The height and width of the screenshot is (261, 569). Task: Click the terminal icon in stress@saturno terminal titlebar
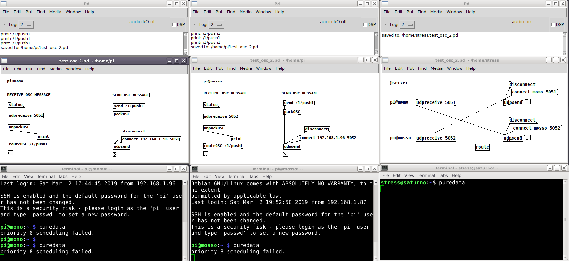(x=384, y=168)
